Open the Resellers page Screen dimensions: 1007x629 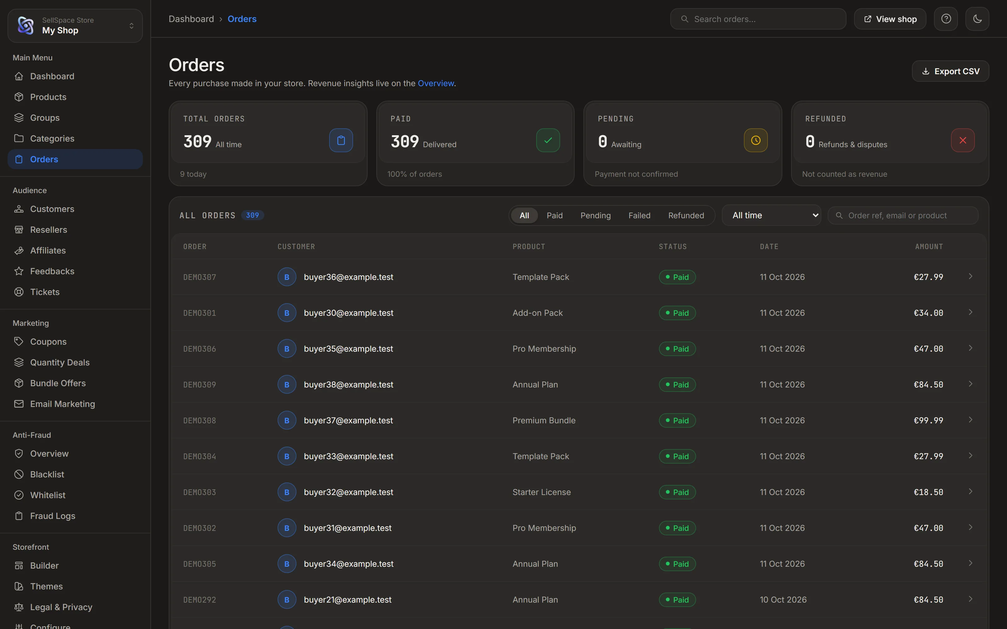[x=75, y=230]
